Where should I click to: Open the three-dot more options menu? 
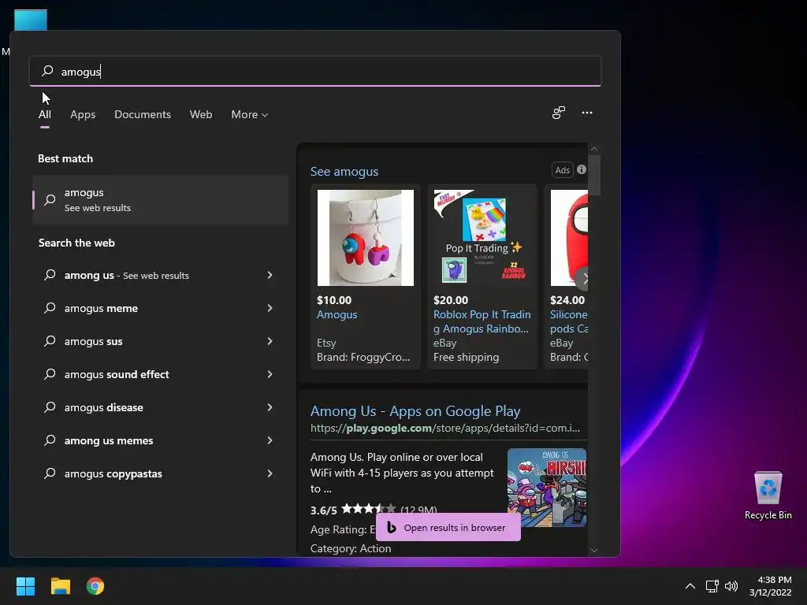pos(586,113)
